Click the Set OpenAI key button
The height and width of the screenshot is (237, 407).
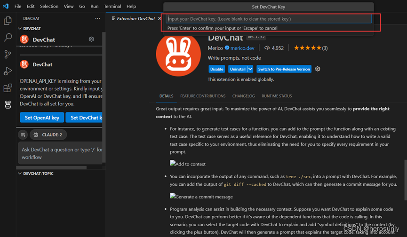point(42,118)
